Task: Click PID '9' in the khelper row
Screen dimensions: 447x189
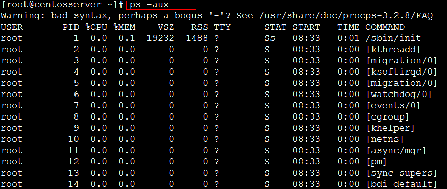Action: click(77, 128)
